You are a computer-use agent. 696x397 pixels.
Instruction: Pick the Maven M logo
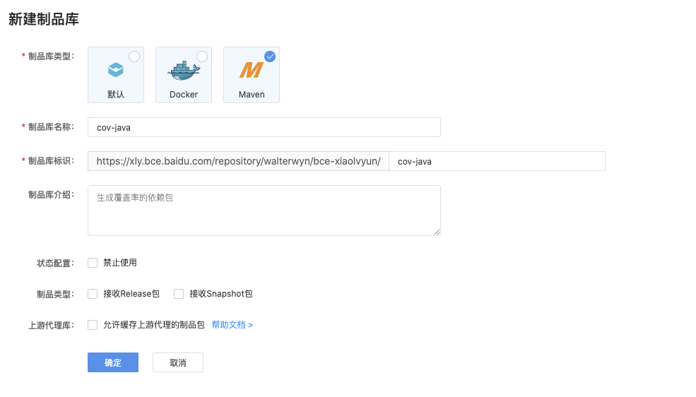tap(252, 70)
